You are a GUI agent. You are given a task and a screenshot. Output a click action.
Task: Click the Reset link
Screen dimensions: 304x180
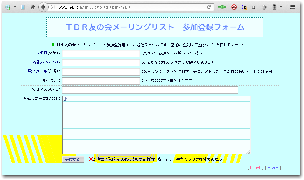point(255,168)
